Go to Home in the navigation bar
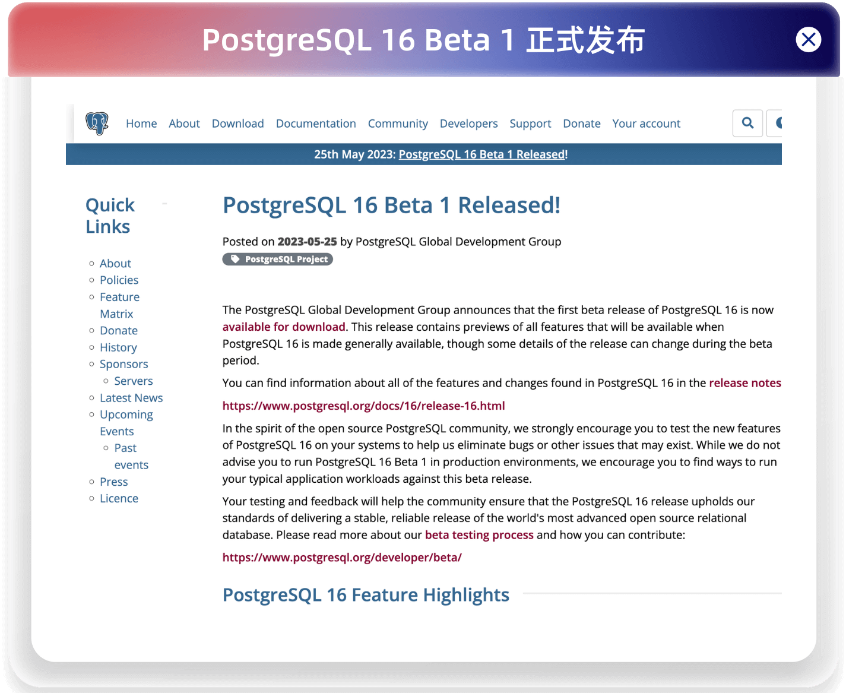The height and width of the screenshot is (693, 846). (141, 124)
